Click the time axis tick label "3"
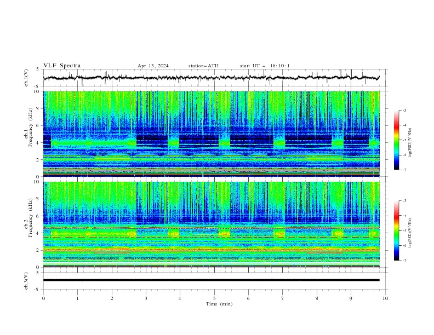434x335 pixels. (x=146, y=298)
